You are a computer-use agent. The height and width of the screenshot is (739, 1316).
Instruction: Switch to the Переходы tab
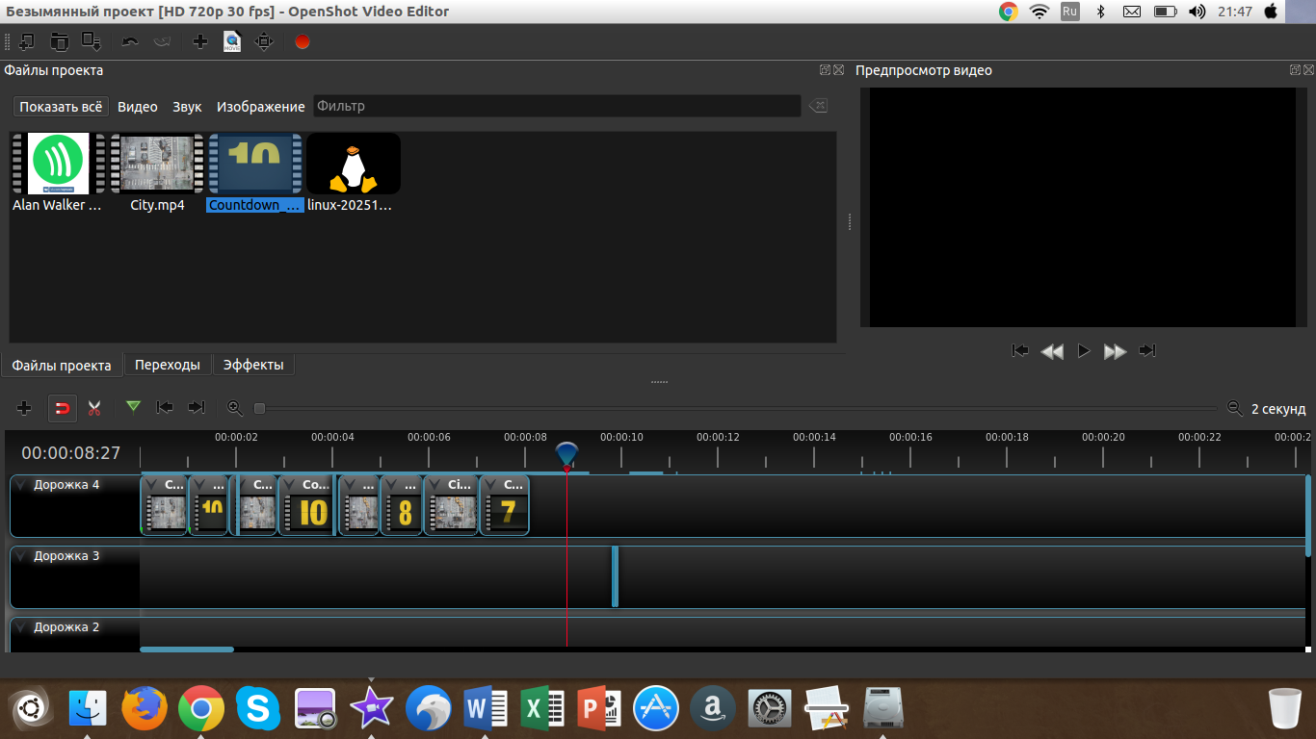tap(167, 365)
